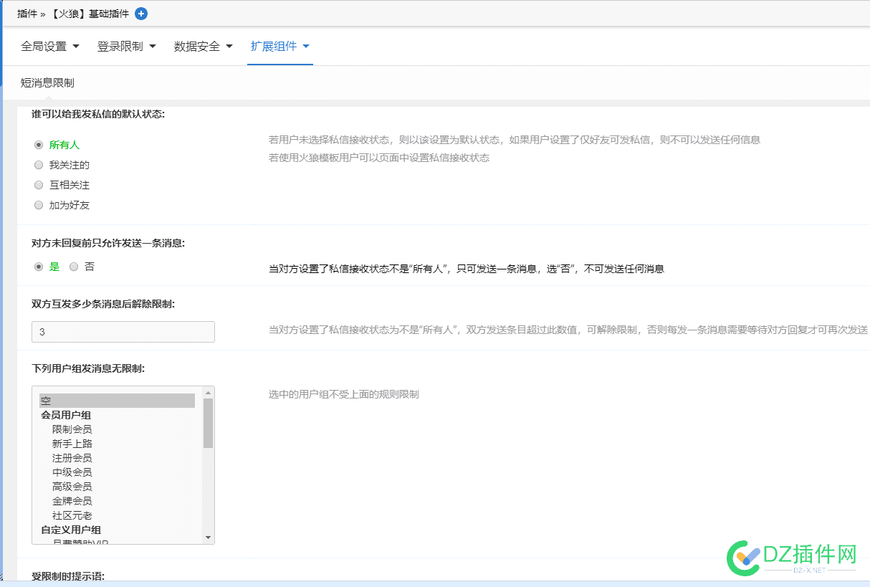Choose the 加为好友 radio option
The width and height of the screenshot is (870, 587).
(x=39, y=205)
